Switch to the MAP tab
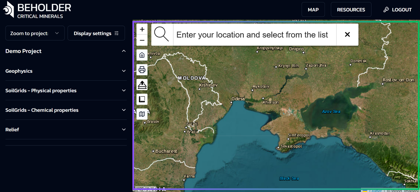Viewport: 420px width, 192px height. click(313, 10)
